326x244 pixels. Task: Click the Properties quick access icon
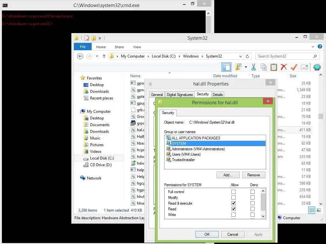[87, 38]
